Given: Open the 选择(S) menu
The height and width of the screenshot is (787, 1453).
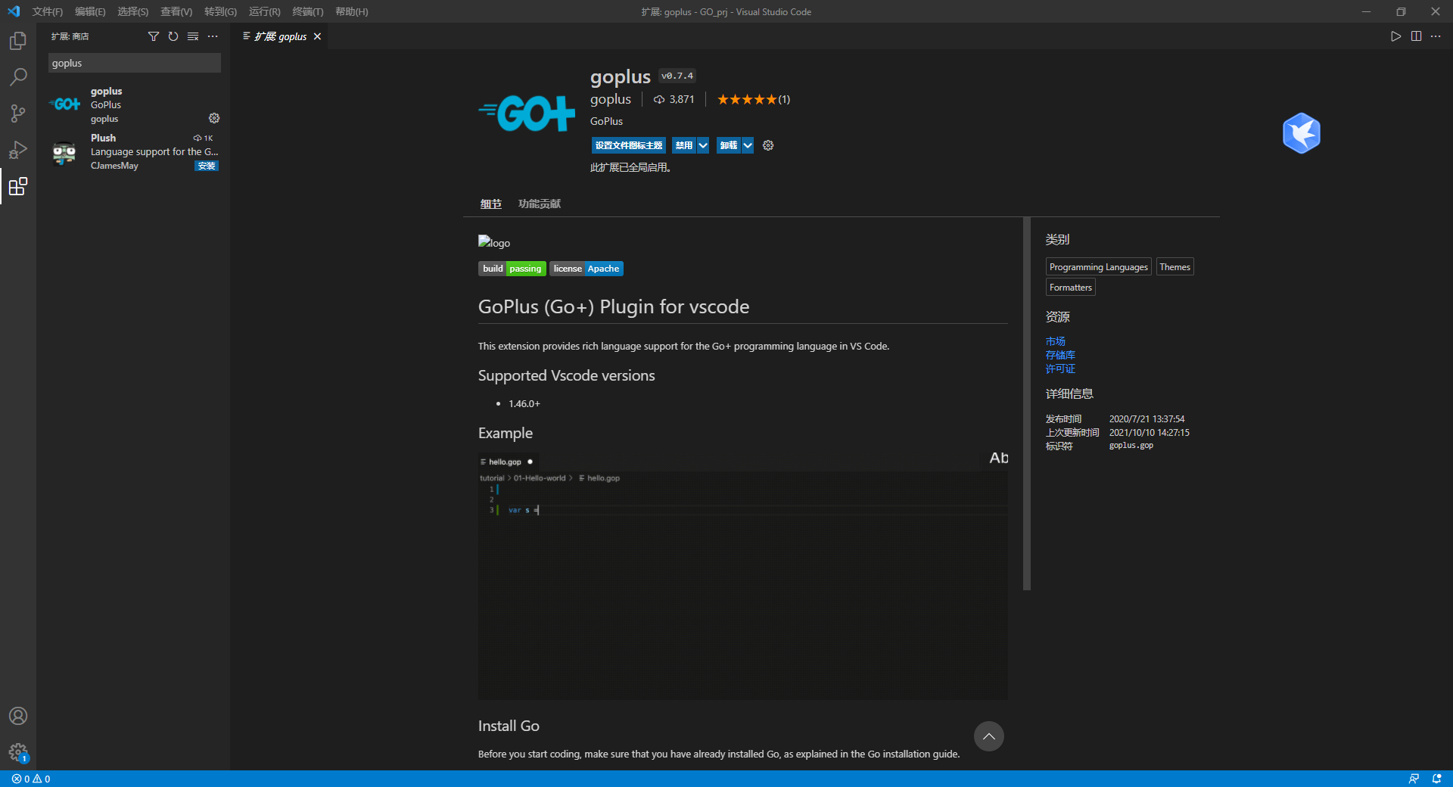Looking at the screenshot, I should click(132, 11).
